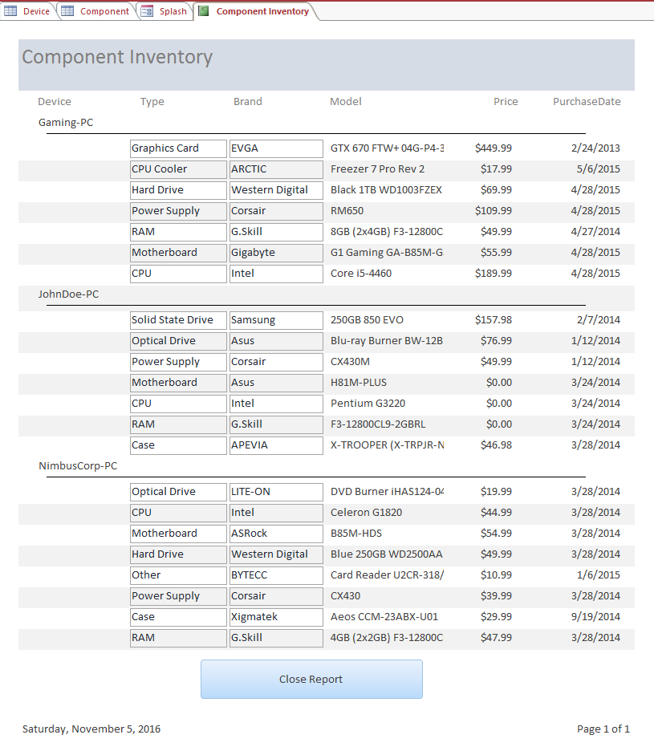The image size is (654, 747).
Task: Click the JohnDoe-PC group header
Action: click(x=68, y=294)
